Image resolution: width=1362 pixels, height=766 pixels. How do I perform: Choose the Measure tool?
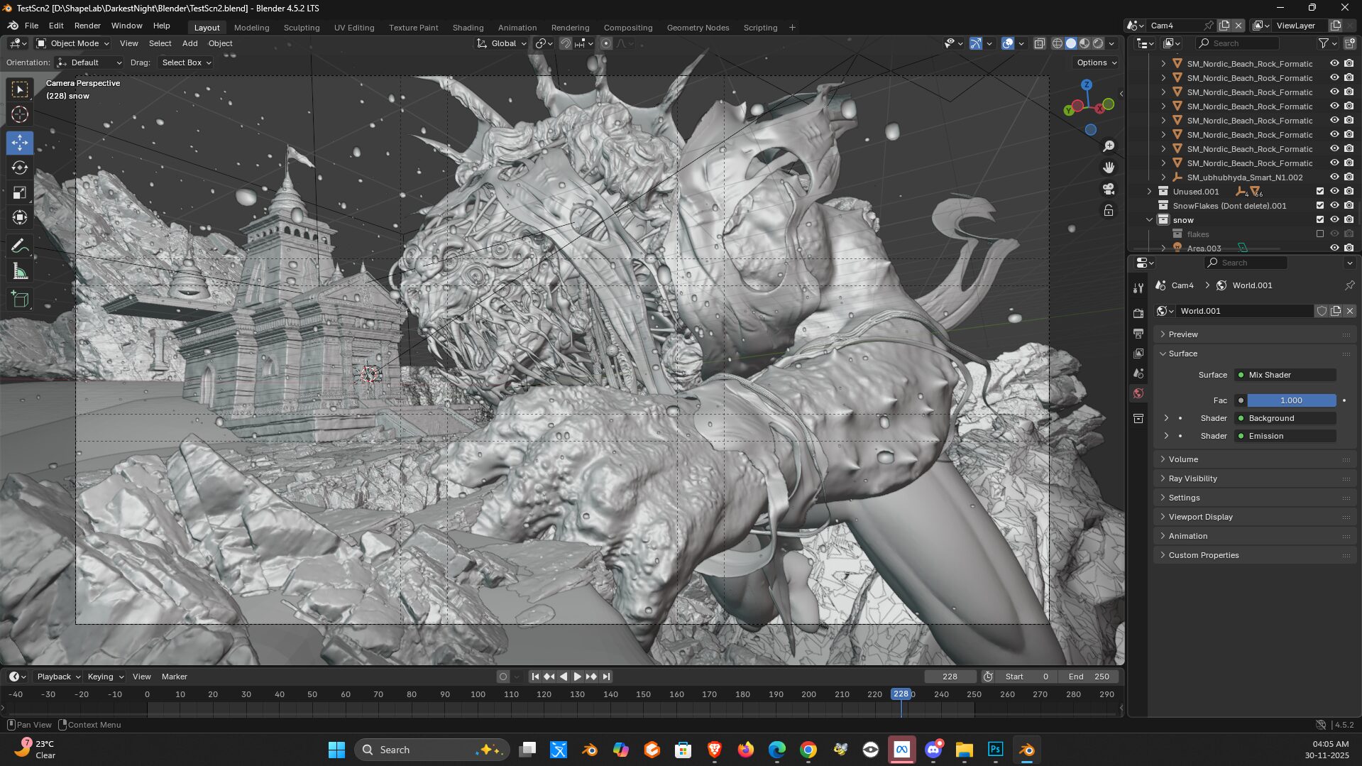20,272
